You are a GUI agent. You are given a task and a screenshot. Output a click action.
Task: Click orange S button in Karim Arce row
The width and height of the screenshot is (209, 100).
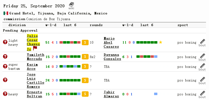pyautogui.click(x=85, y=66)
